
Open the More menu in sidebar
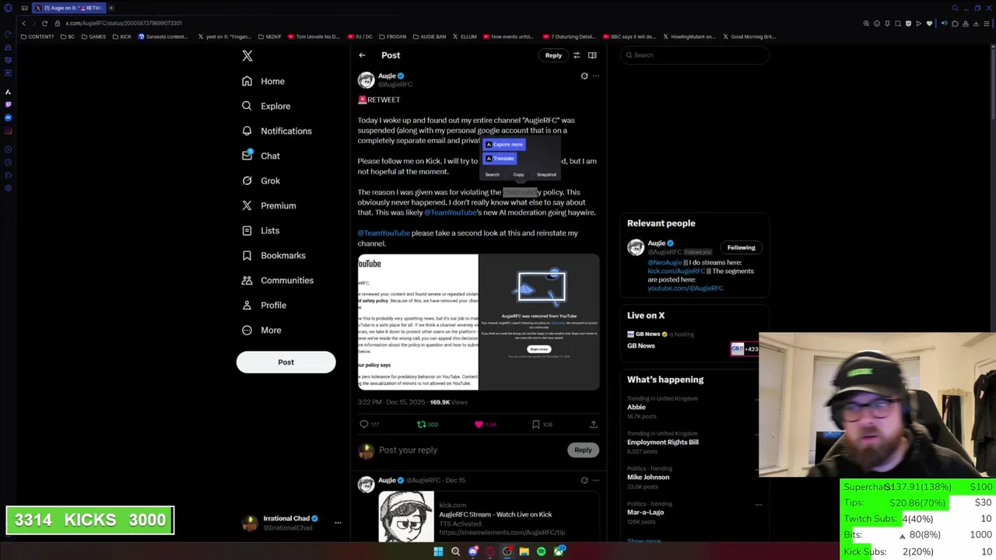261,330
